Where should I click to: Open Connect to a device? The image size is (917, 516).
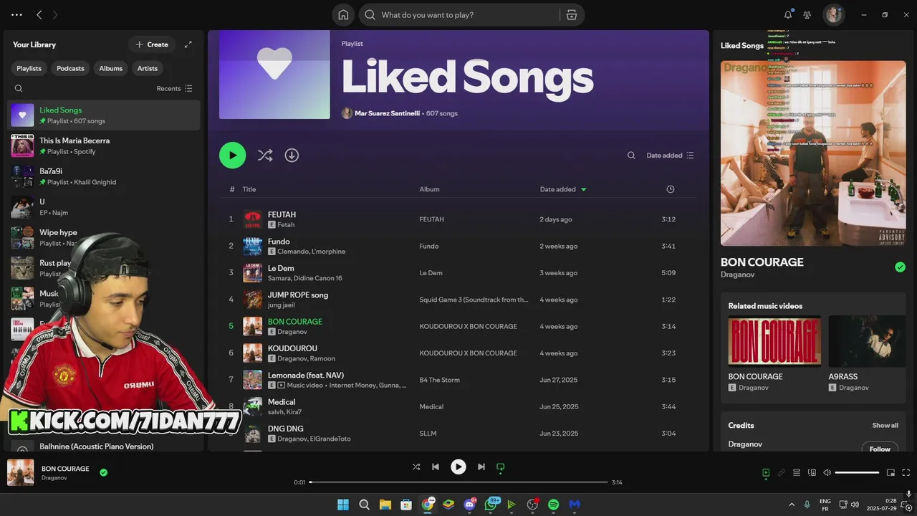pos(812,472)
